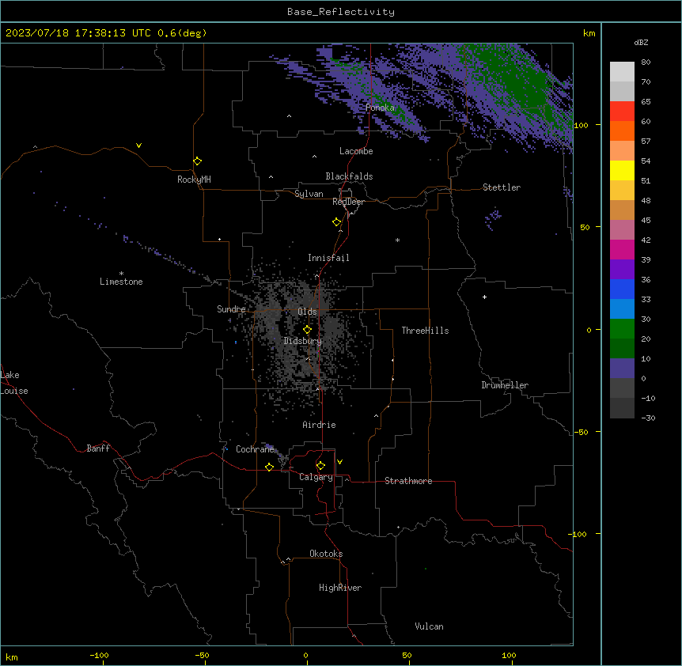This screenshot has height=666, width=682.
Task: Click the RedDeer city label
Action: (x=348, y=202)
